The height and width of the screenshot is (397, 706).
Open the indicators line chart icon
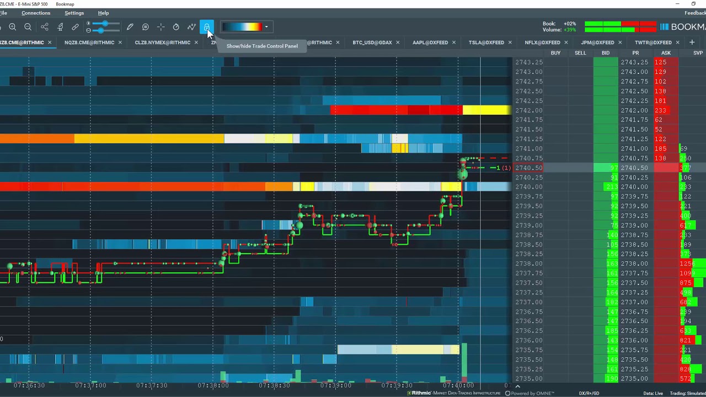[x=191, y=27]
